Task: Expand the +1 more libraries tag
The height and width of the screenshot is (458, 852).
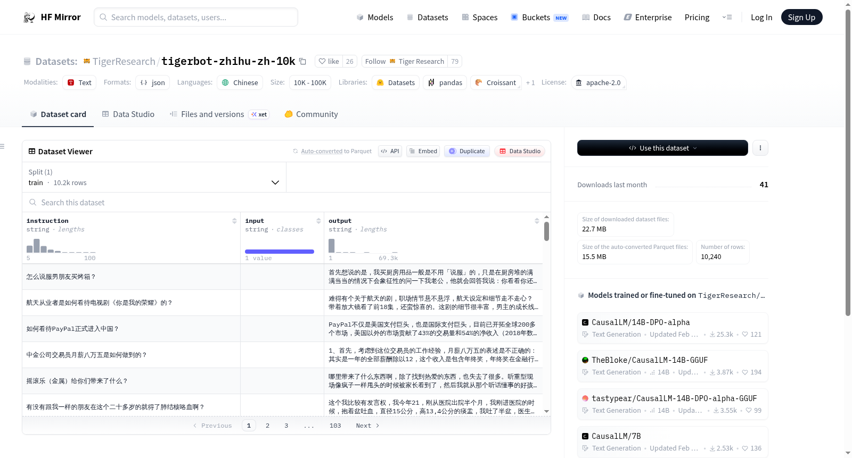Action: click(x=530, y=82)
